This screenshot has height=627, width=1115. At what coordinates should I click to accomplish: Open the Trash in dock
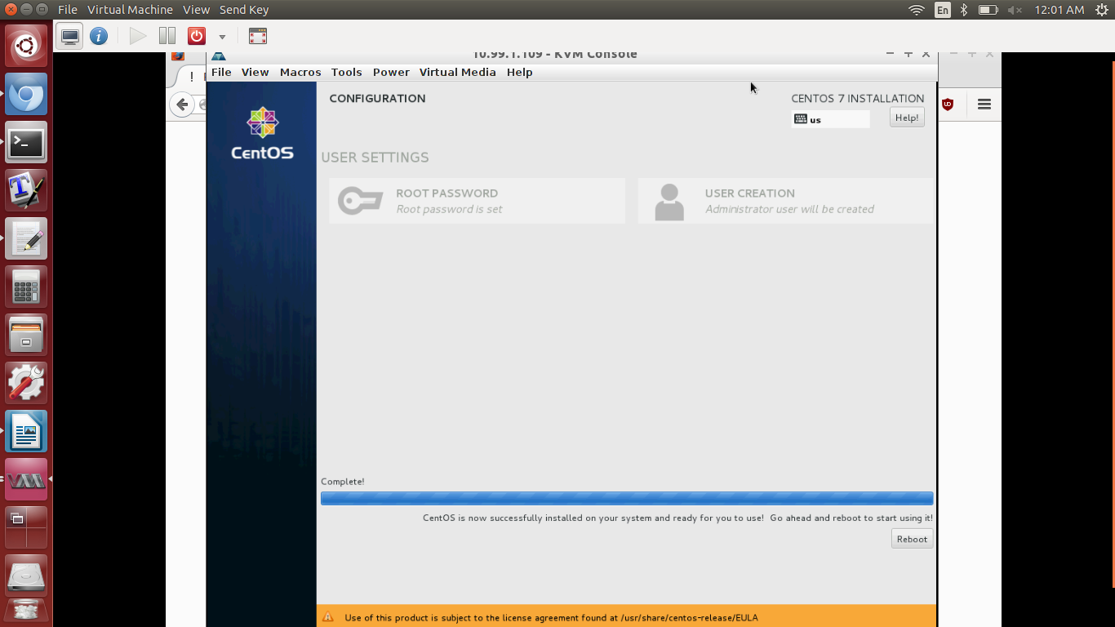pos(26,612)
